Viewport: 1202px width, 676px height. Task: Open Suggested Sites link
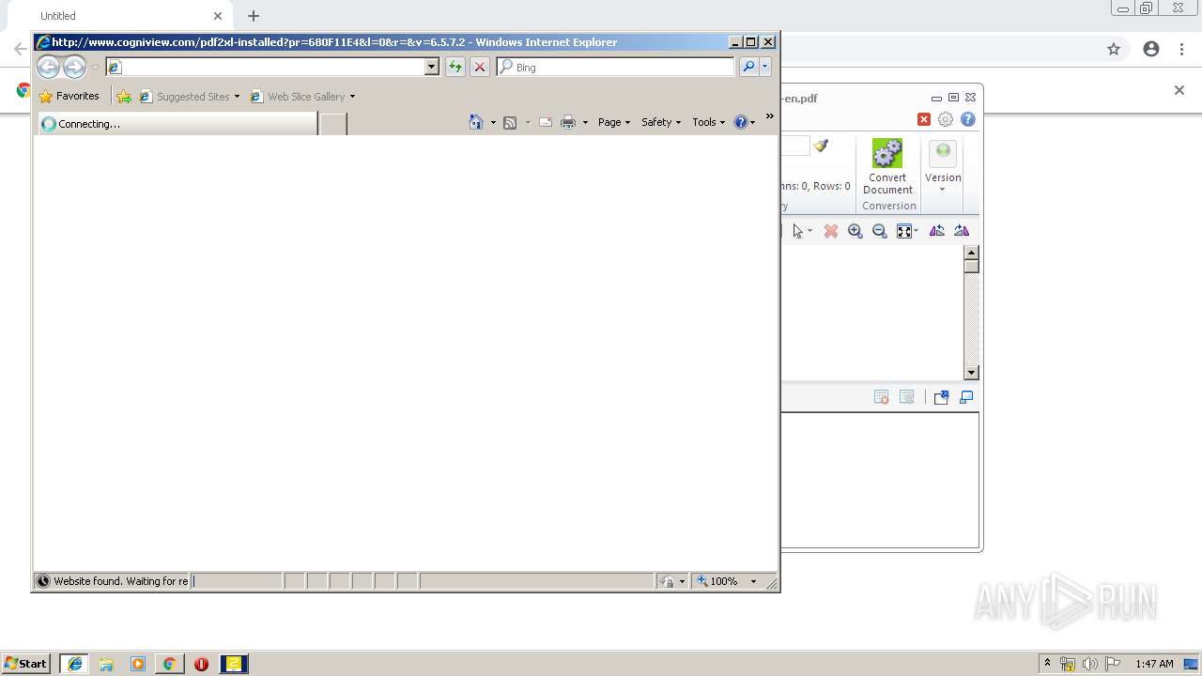pyautogui.click(x=189, y=96)
